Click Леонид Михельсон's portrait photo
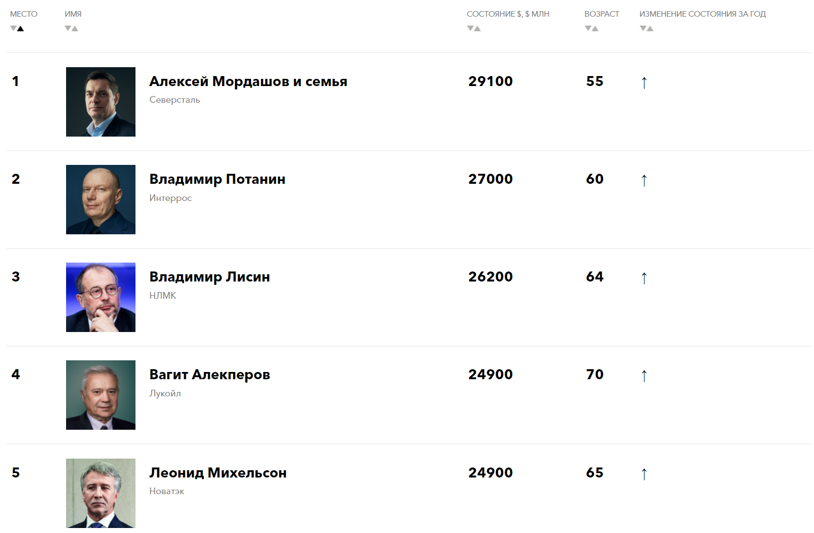The image size is (814, 533). click(101, 493)
